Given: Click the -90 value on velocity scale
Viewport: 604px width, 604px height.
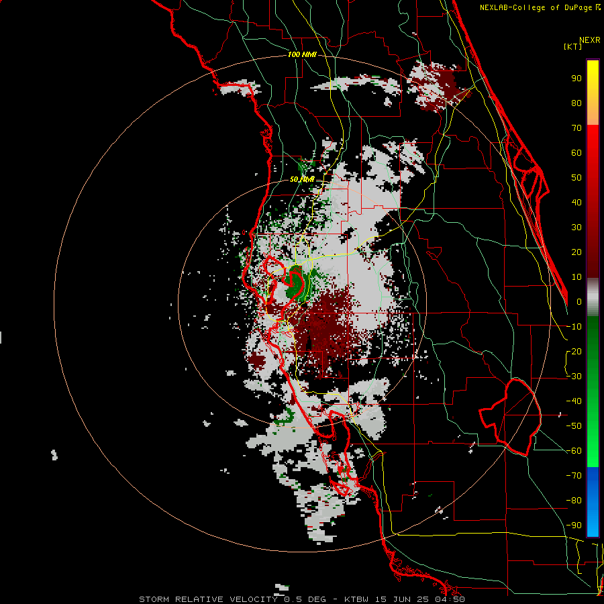Looking at the screenshot, I should point(574,525).
